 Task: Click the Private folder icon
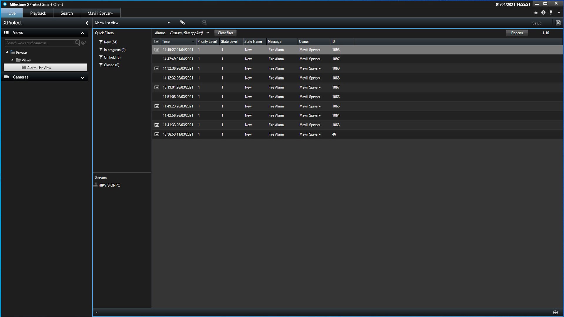tap(13, 52)
